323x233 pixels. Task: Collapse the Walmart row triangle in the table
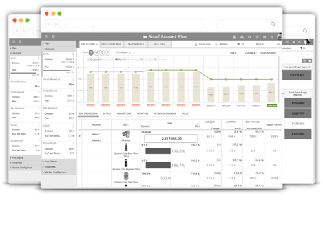[79, 136]
